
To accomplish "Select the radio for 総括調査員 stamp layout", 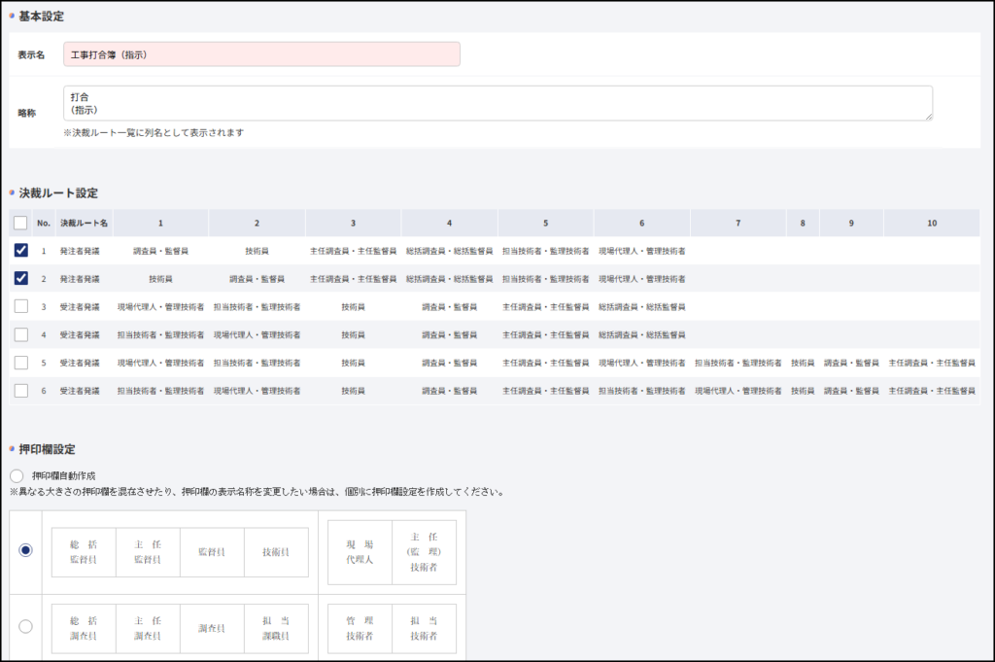I will click(25, 626).
